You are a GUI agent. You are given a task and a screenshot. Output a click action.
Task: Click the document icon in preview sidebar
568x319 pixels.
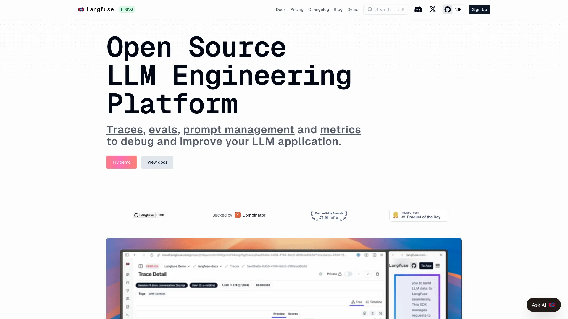click(x=128, y=307)
